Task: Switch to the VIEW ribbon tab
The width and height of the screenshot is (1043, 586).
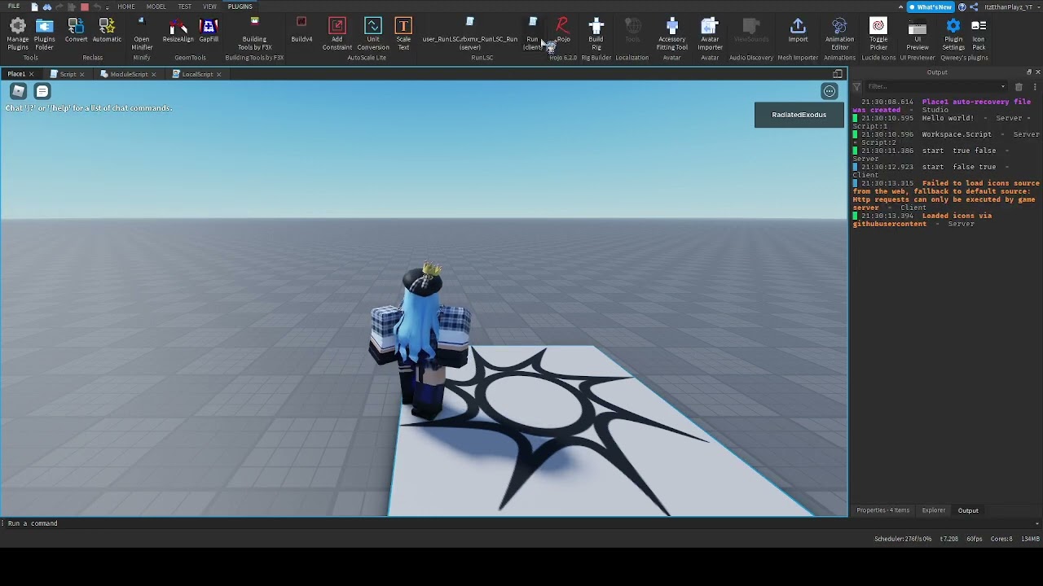Action: point(209,7)
